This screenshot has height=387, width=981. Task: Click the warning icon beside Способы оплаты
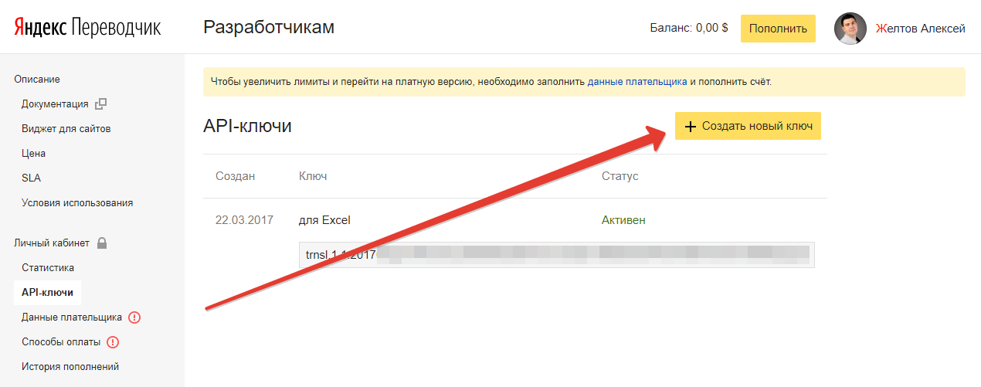(113, 342)
